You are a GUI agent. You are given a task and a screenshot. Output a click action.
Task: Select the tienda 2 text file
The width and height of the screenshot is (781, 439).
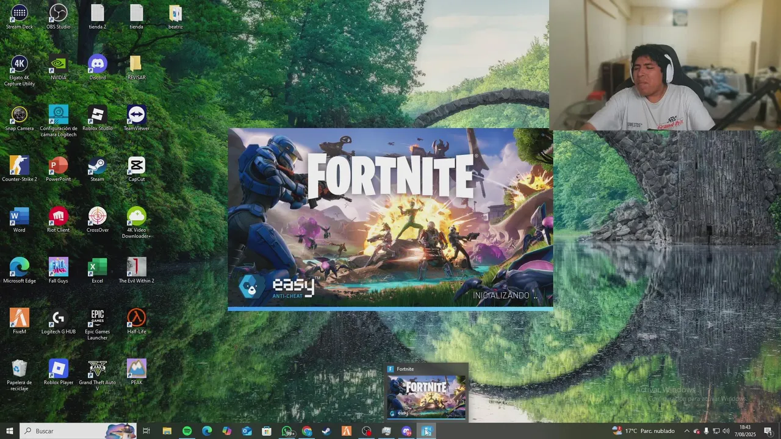[x=98, y=17]
